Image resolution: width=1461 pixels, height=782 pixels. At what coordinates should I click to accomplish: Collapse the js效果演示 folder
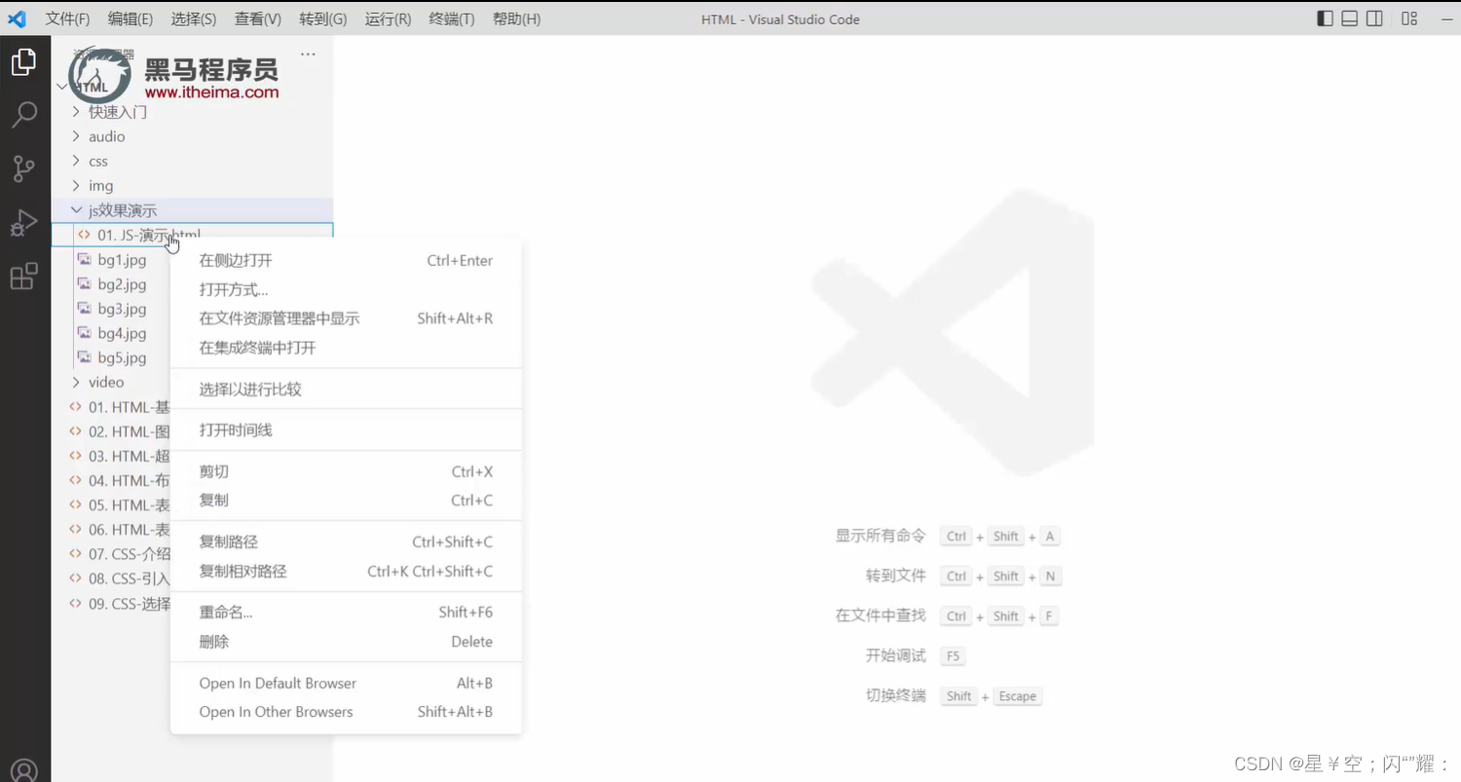point(76,209)
